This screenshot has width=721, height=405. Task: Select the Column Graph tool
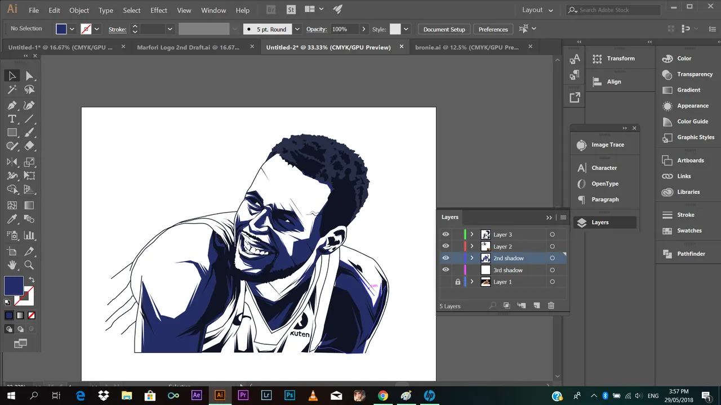click(30, 235)
